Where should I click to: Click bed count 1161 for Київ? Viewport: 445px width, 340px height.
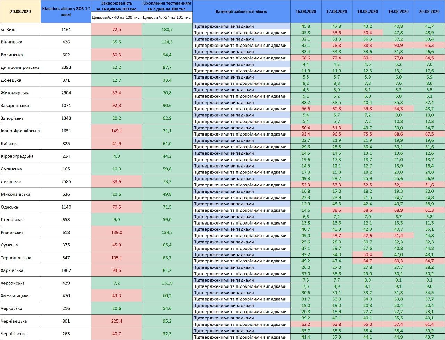click(66, 30)
